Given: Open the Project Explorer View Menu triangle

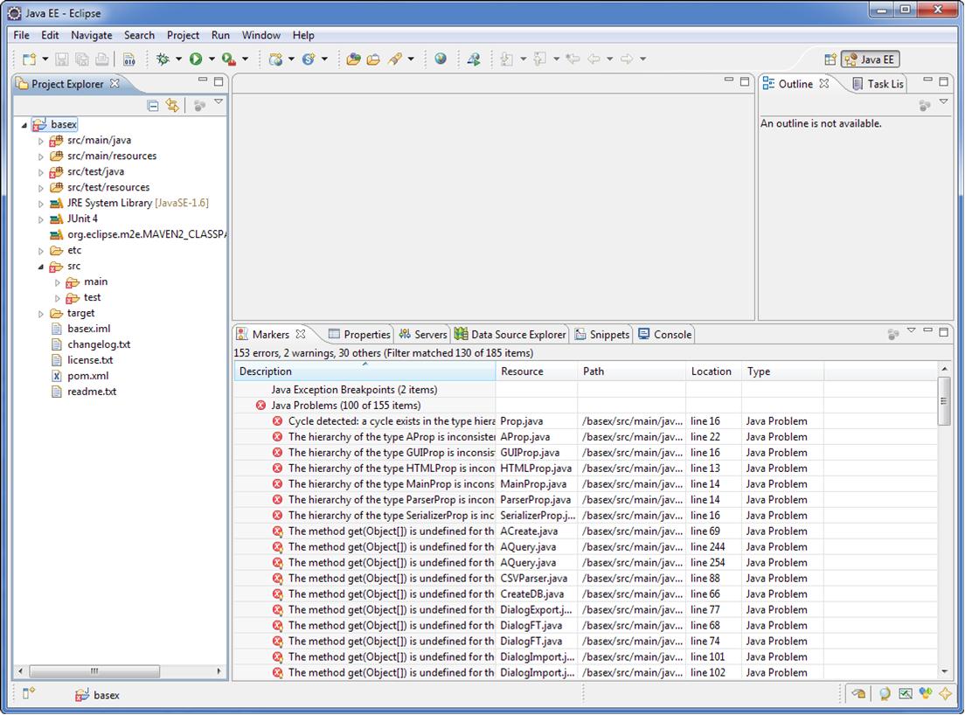Looking at the screenshot, I should pos(219,101).
